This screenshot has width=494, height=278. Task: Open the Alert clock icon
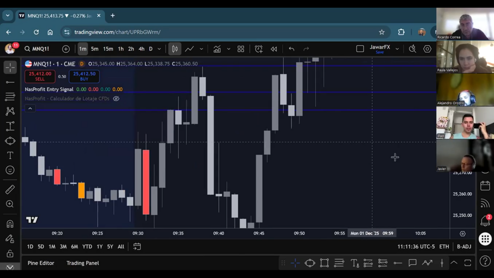pyautogui.click(x=258, y=49)
